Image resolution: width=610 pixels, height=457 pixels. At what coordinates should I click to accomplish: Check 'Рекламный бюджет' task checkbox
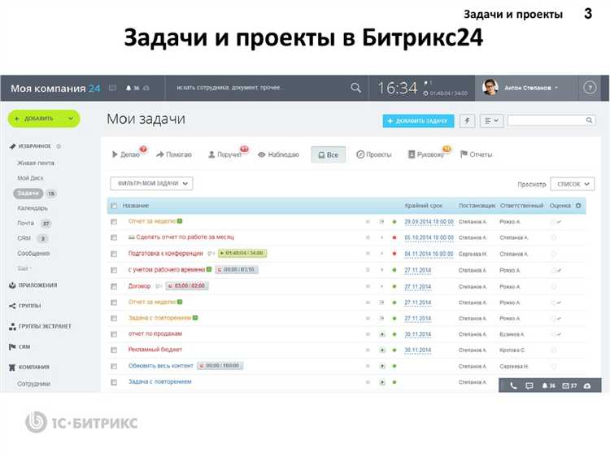point(114,350)
